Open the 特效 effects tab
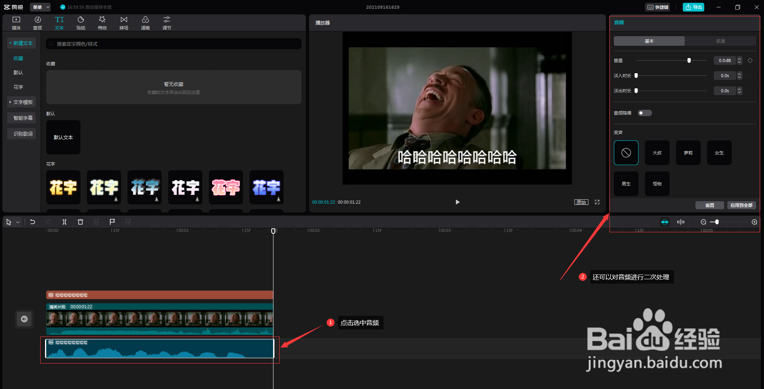This screenshot has width=764, height=389. (x=102, y=23)
